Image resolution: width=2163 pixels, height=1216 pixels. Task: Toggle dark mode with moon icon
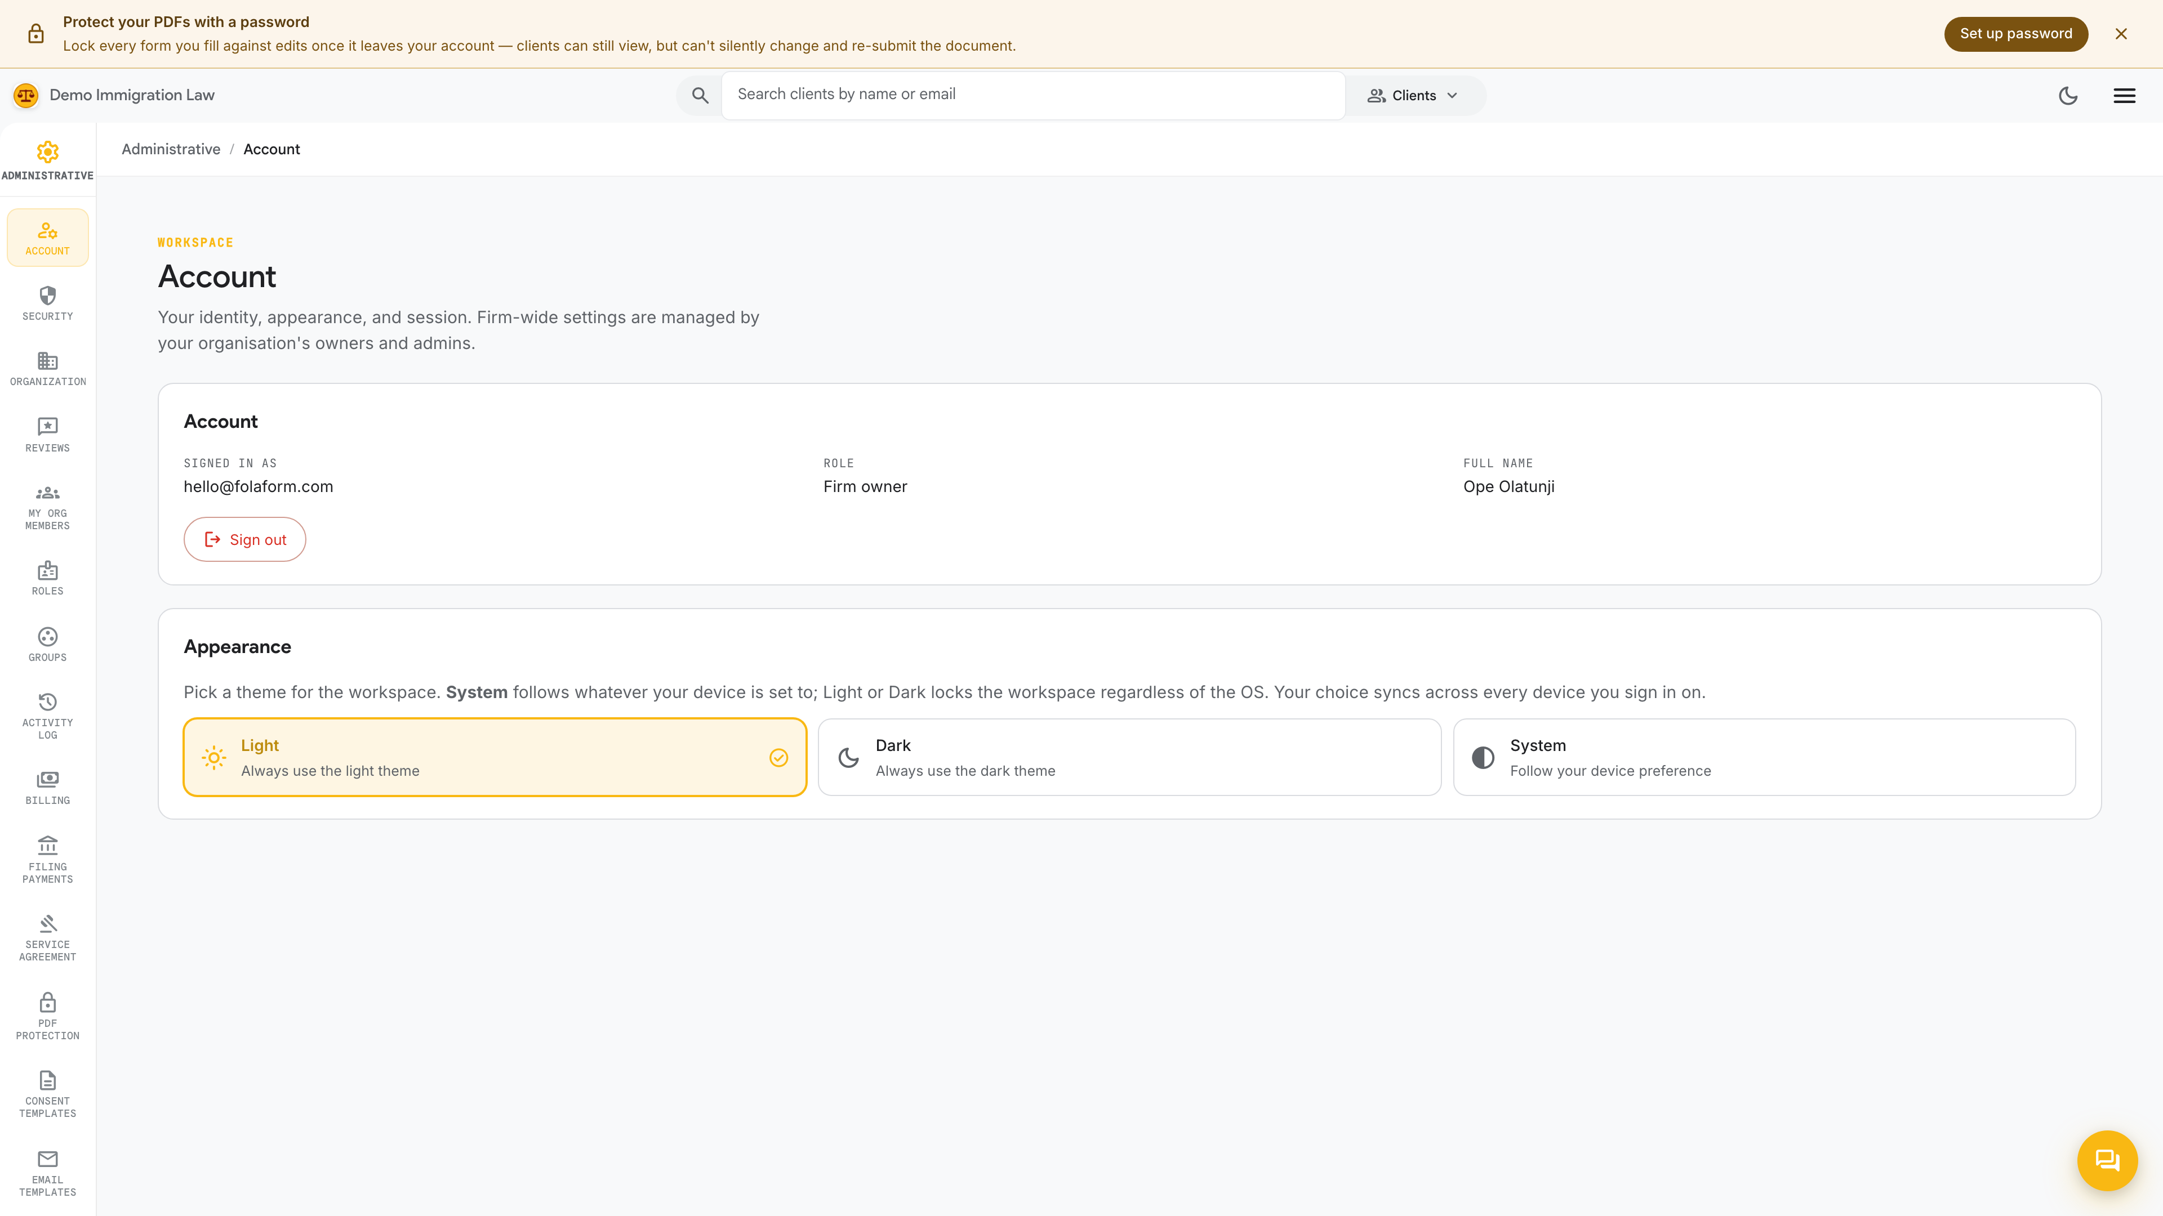[2068, 96]
